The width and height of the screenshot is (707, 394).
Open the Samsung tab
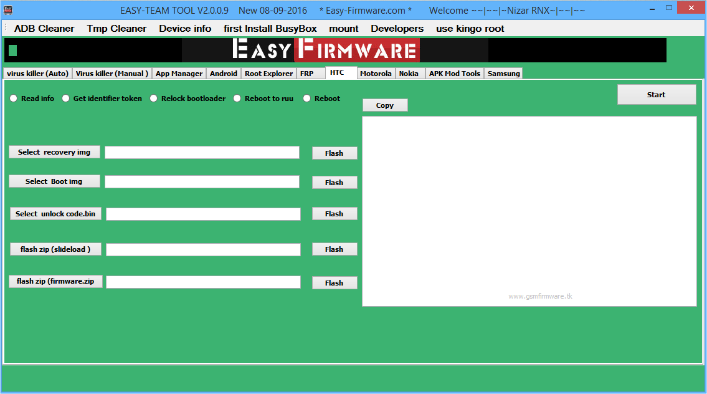coord(504,74)
